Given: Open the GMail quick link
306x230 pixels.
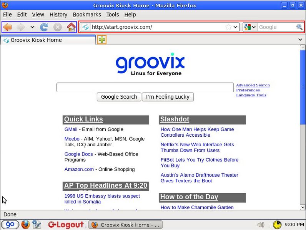Looking at the screenshot, I should click(71, 129).
